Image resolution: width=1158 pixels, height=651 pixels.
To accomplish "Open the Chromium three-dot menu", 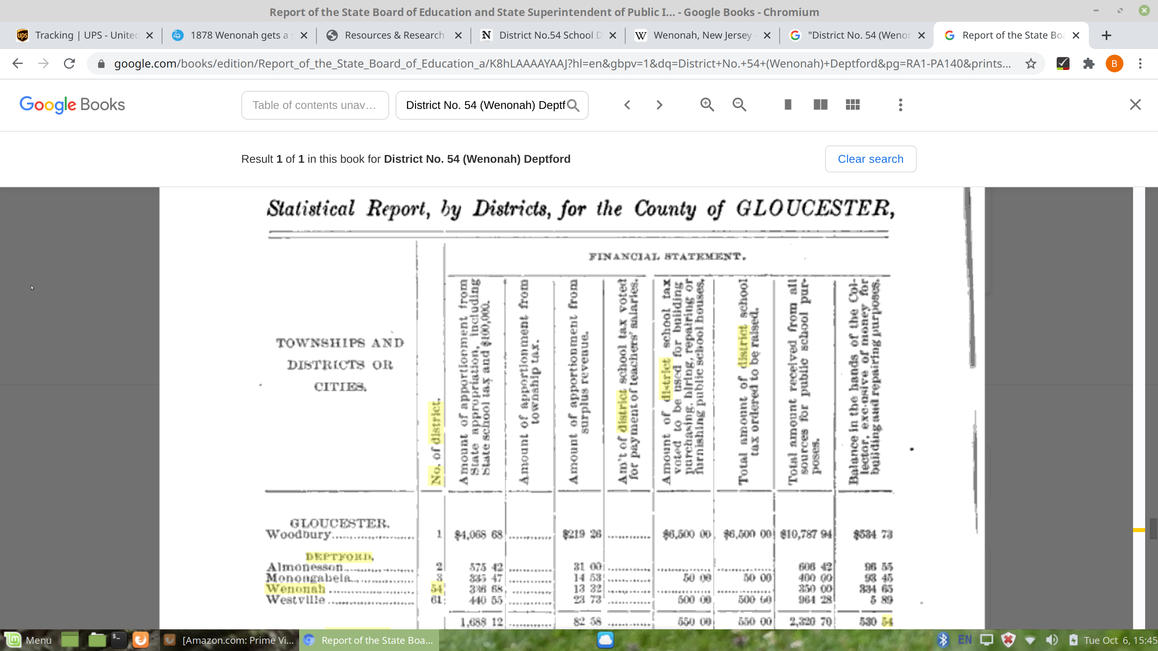I will tap(1140, 63).
